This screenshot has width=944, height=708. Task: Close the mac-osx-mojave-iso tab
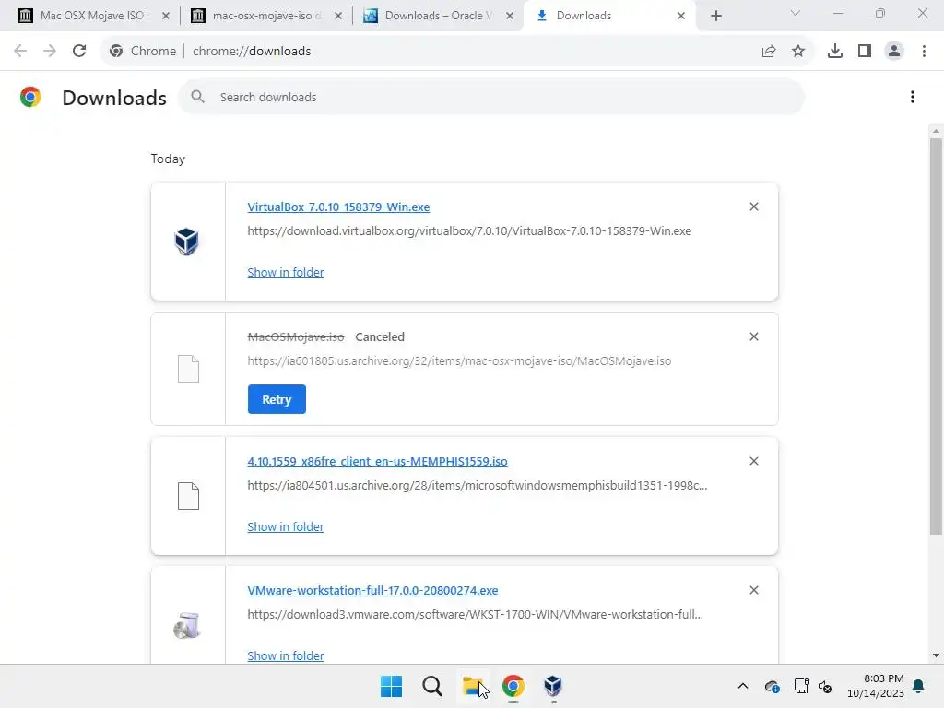pos(338,16)
